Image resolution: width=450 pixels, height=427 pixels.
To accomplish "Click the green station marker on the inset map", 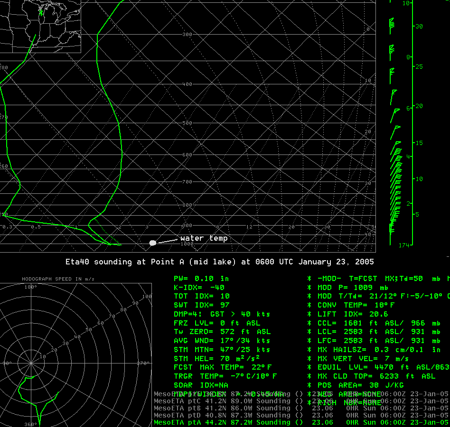I will pos(41,13).
